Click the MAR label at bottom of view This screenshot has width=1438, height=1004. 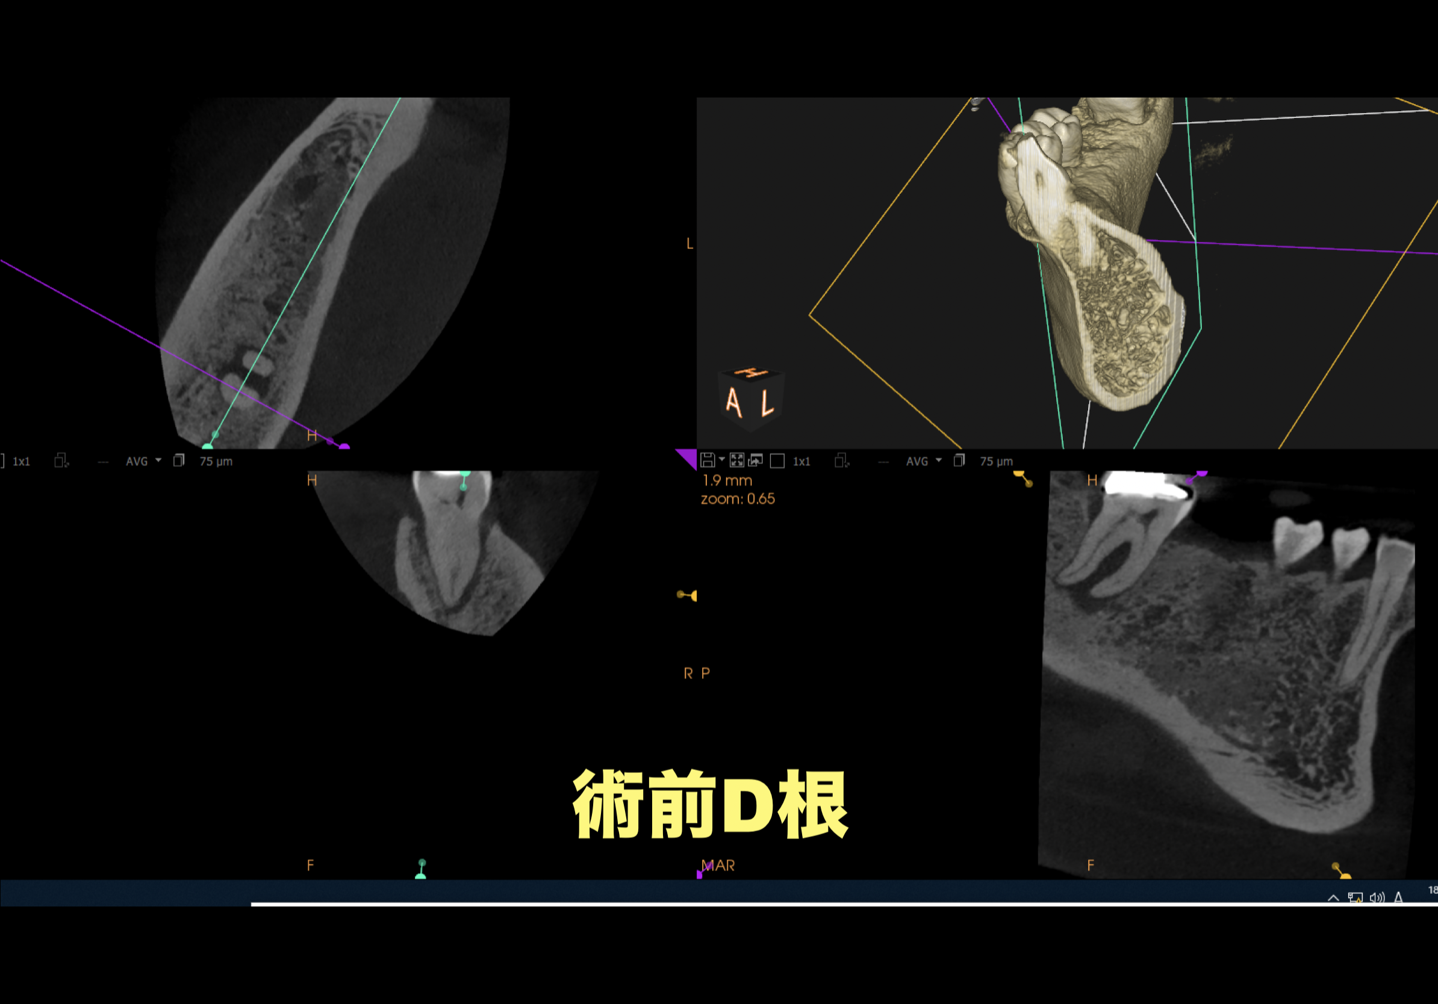tap(718, 866)
